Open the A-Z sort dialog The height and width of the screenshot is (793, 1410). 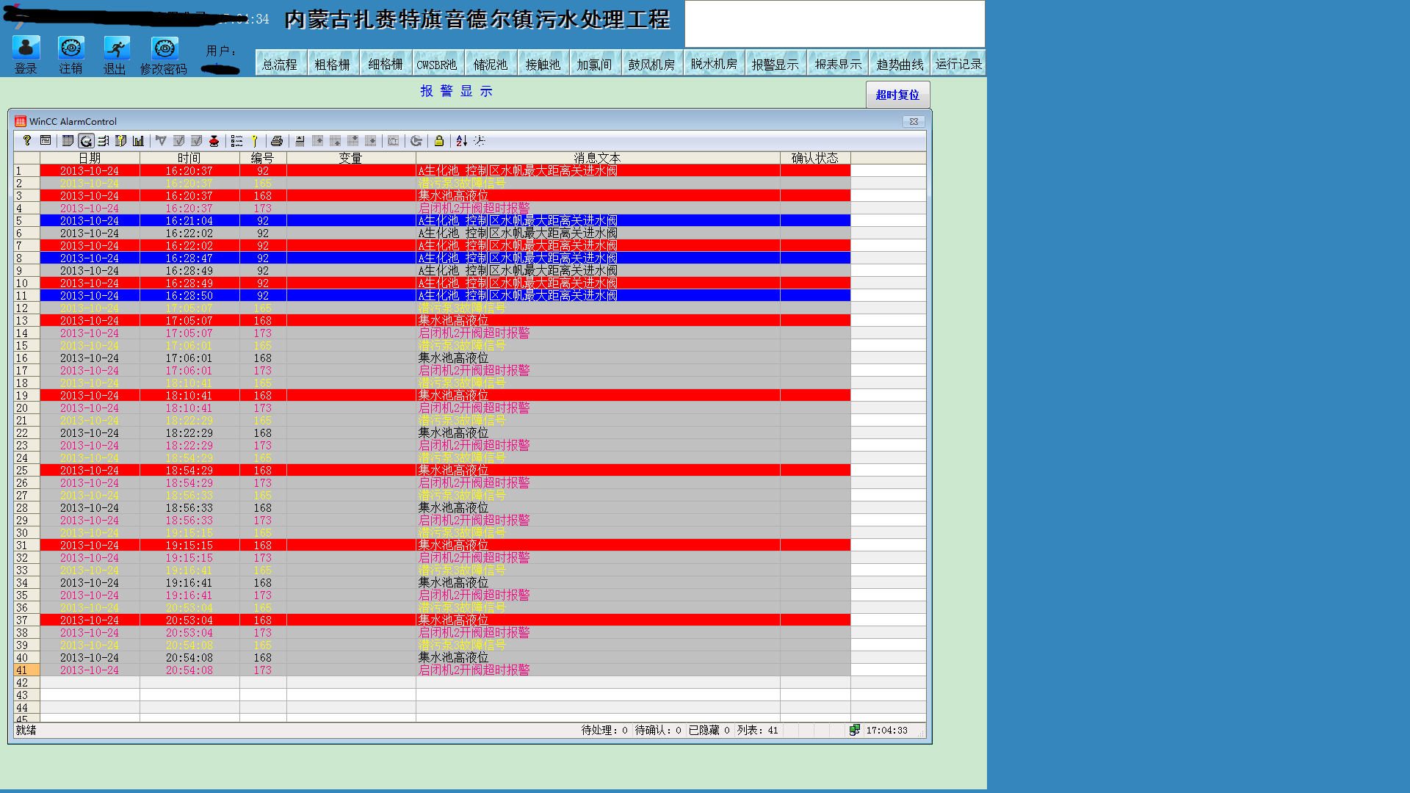[461, 141]
